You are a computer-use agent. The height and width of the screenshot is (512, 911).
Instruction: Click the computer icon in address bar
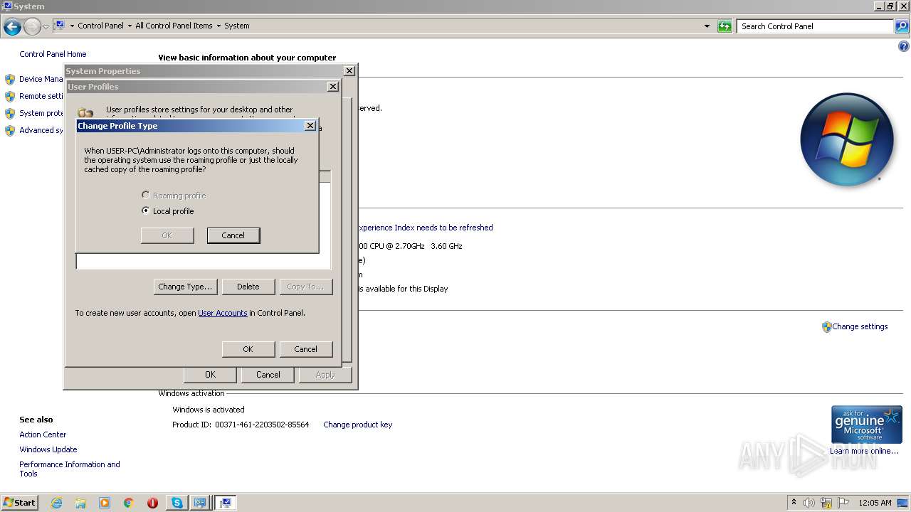[x=60, y=26]
